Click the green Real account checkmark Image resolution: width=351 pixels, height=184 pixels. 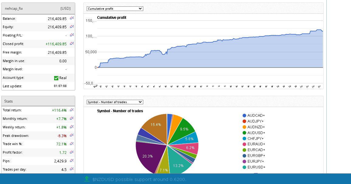56,78
